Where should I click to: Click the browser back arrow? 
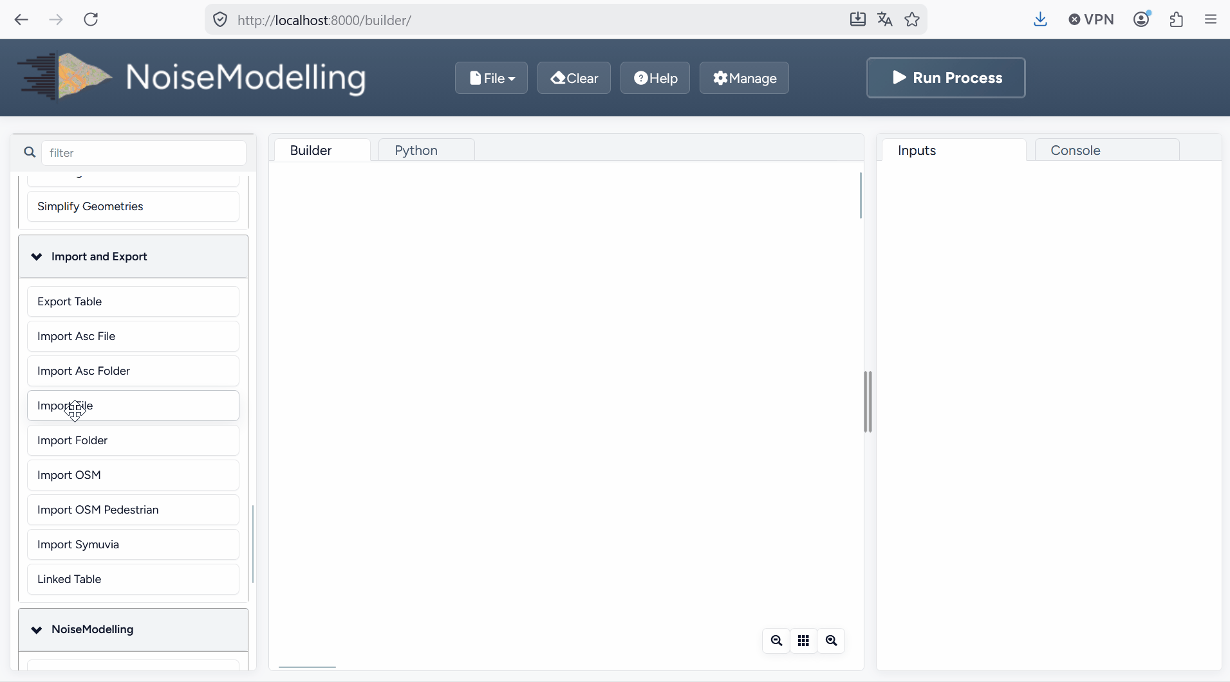coord(21,19)
